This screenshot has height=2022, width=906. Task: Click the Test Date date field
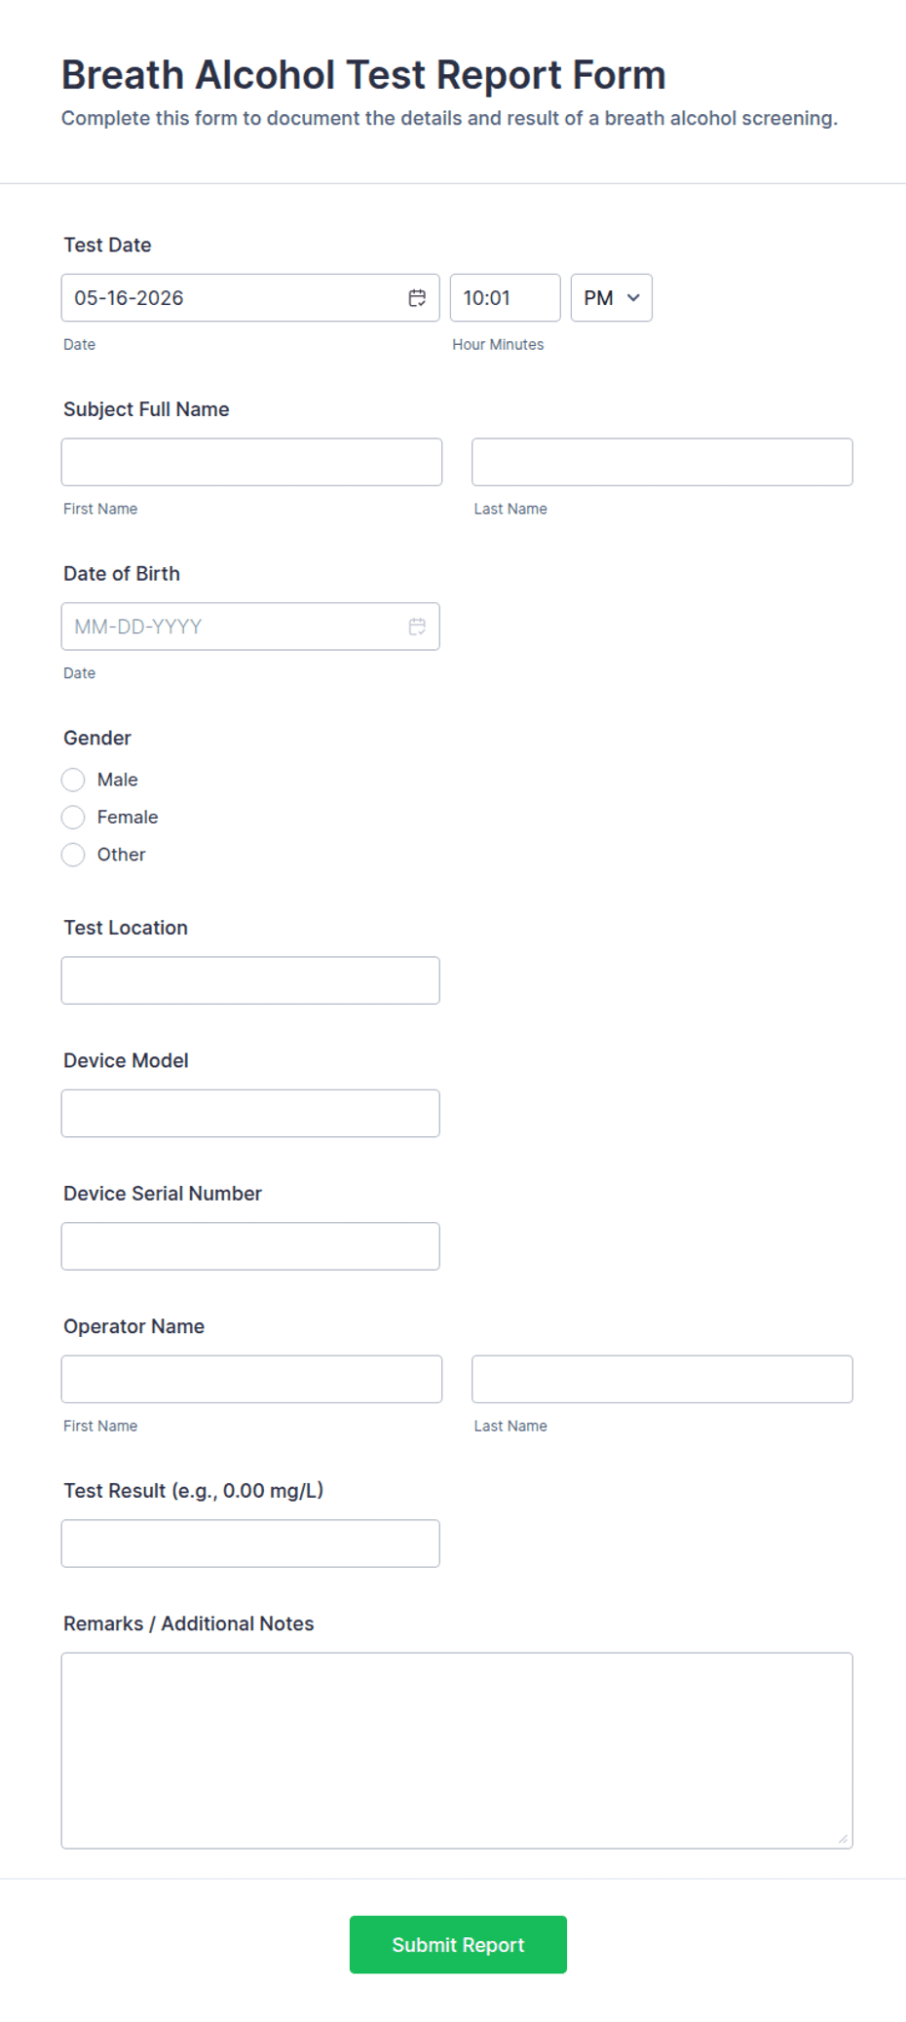tap(250, 298)
